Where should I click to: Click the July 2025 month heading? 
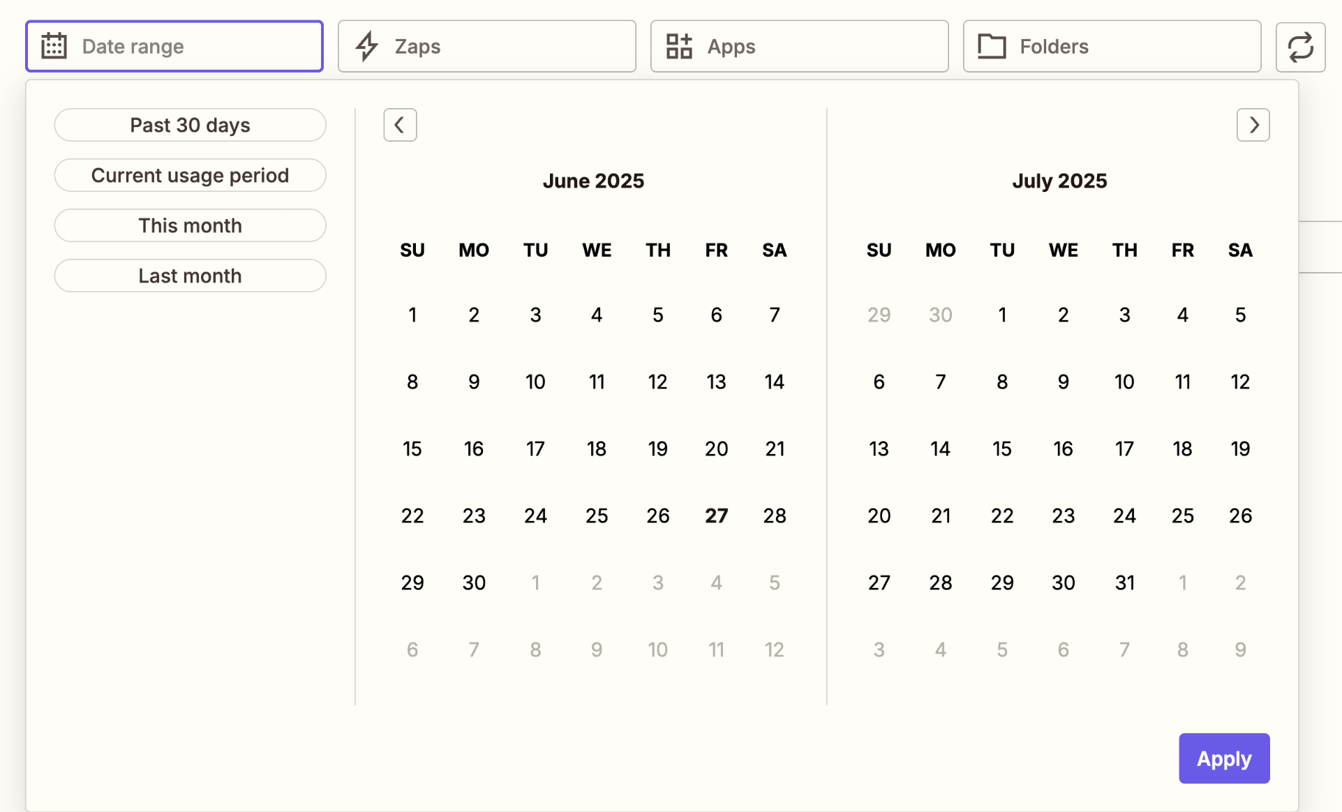(x=1059, y=181)
